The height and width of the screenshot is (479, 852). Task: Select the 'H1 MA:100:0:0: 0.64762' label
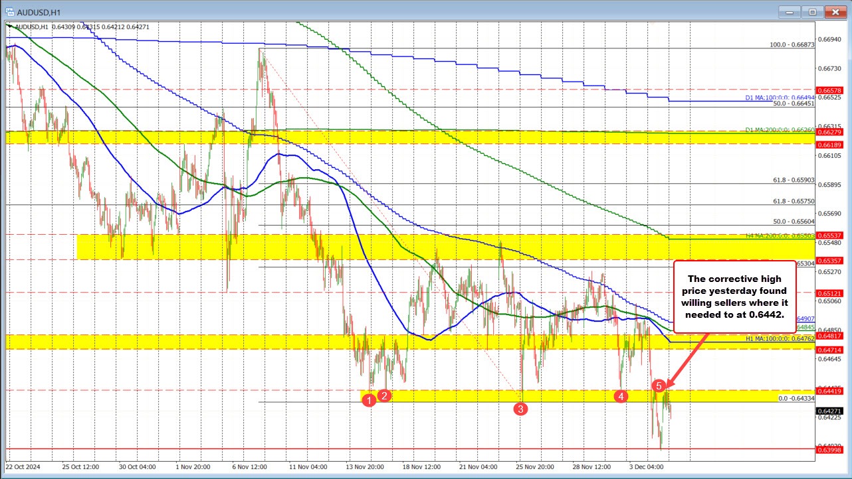coord(780,338)
